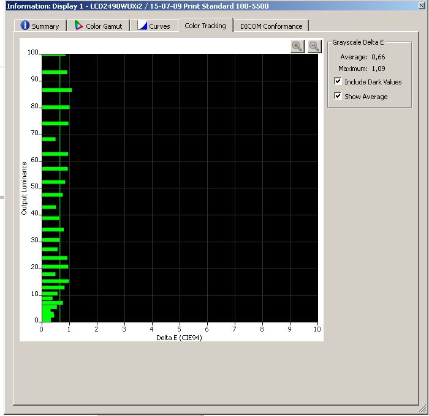Switch to DICOM Conformance tab

coord(271,26)
